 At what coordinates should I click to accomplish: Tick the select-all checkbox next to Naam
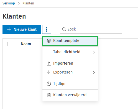(x=10, y=44)
